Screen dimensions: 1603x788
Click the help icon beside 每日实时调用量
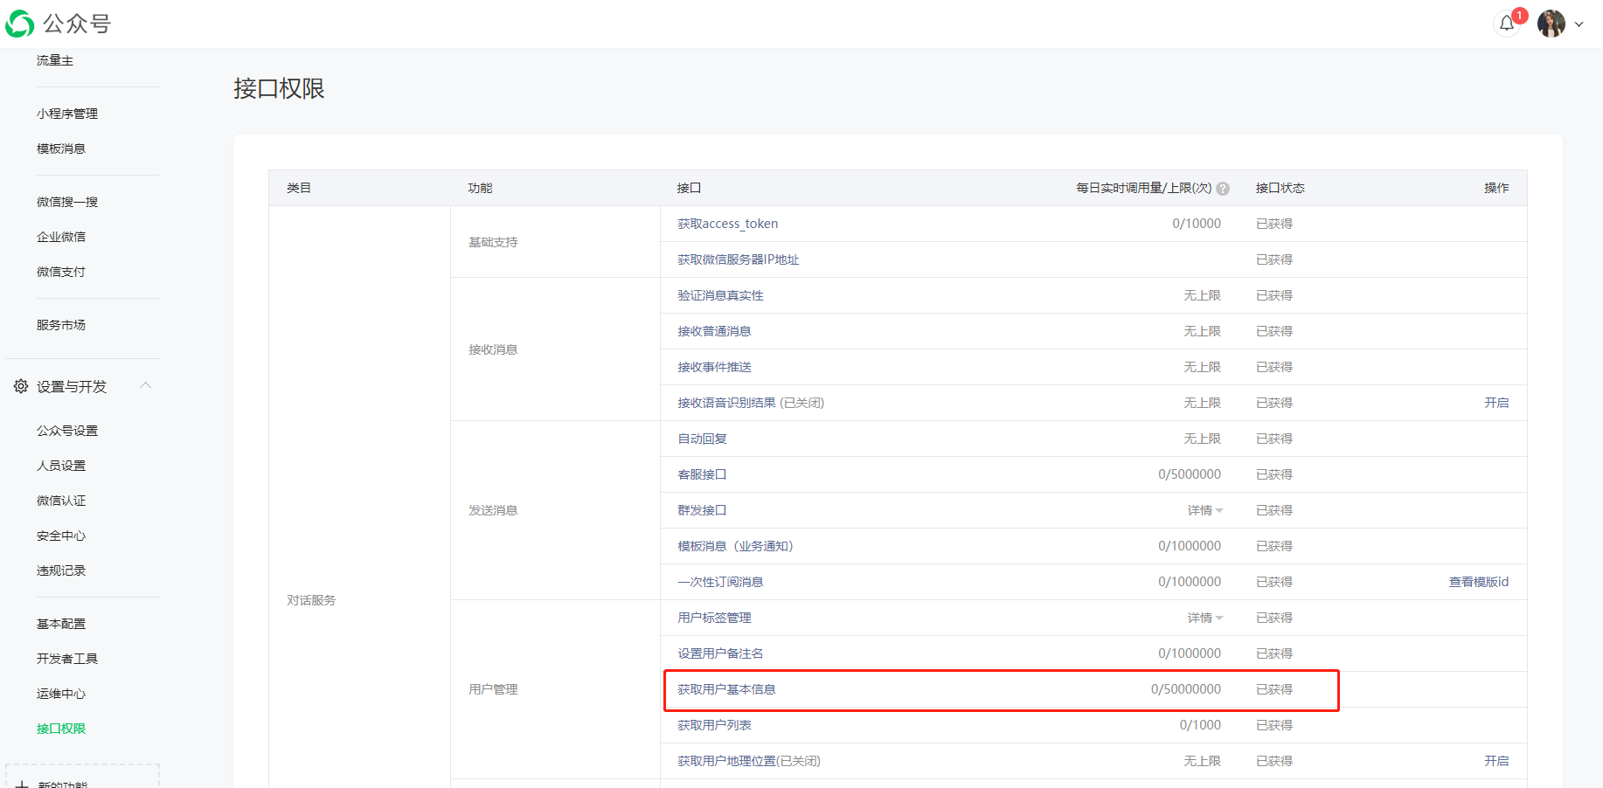point(1223,189)
